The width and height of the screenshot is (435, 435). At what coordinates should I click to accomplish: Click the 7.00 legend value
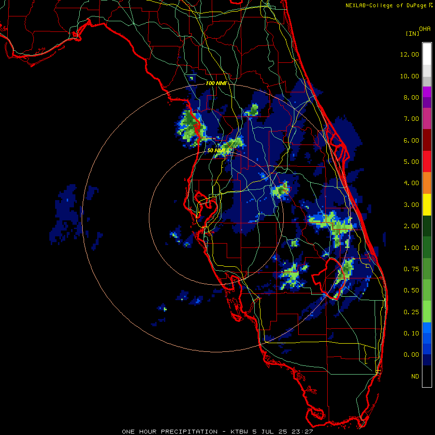point(411,119)
